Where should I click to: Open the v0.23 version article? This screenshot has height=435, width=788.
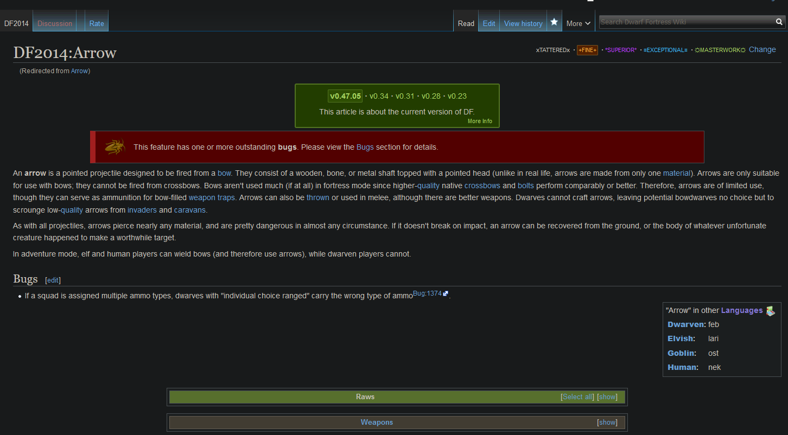point(457,96)
